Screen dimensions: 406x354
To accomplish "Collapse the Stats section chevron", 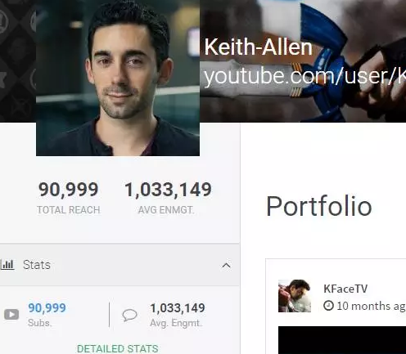I will (x=226, y=266).
